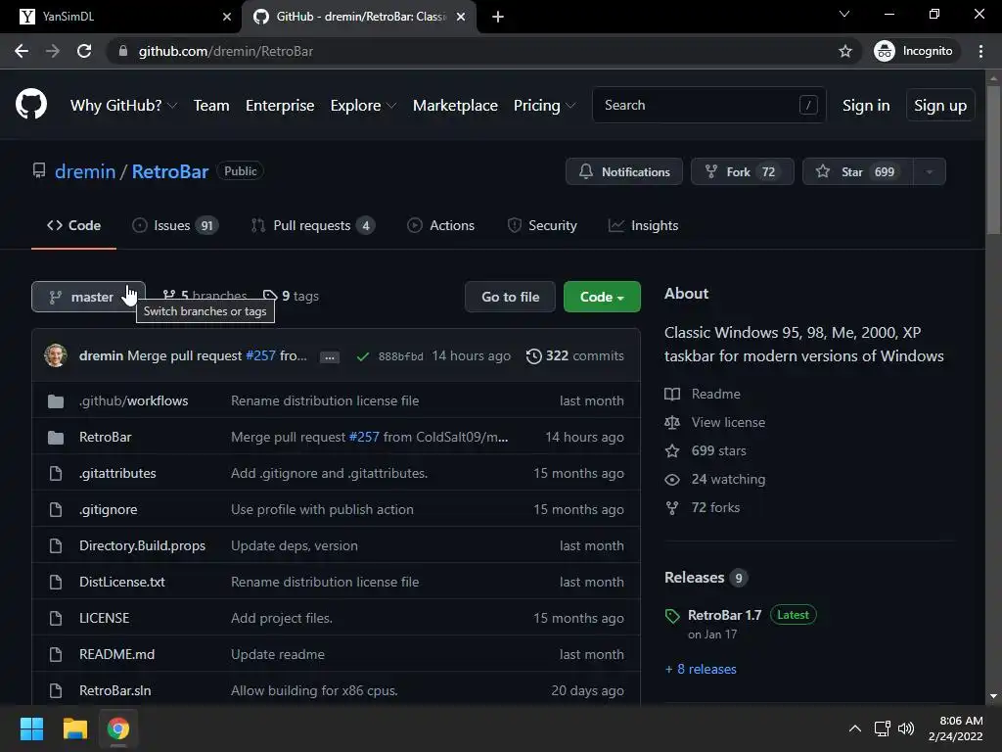The image size is (1002, 752).
Task: Click the file icon beside LICENSE
Action: (56, 619)
